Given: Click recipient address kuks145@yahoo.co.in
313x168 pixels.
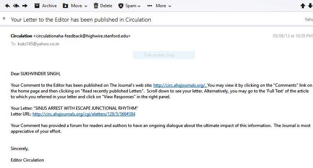Looking at the screenshot, I should pos(38,44).
